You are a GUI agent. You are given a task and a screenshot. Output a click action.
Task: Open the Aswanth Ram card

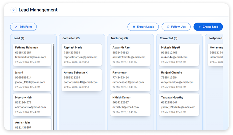click(130, 55)
